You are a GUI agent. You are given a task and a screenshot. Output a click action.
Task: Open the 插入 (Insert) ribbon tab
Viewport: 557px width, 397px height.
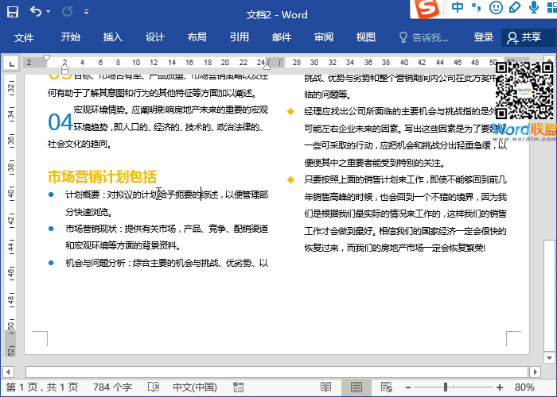click(x=113, y=37)
